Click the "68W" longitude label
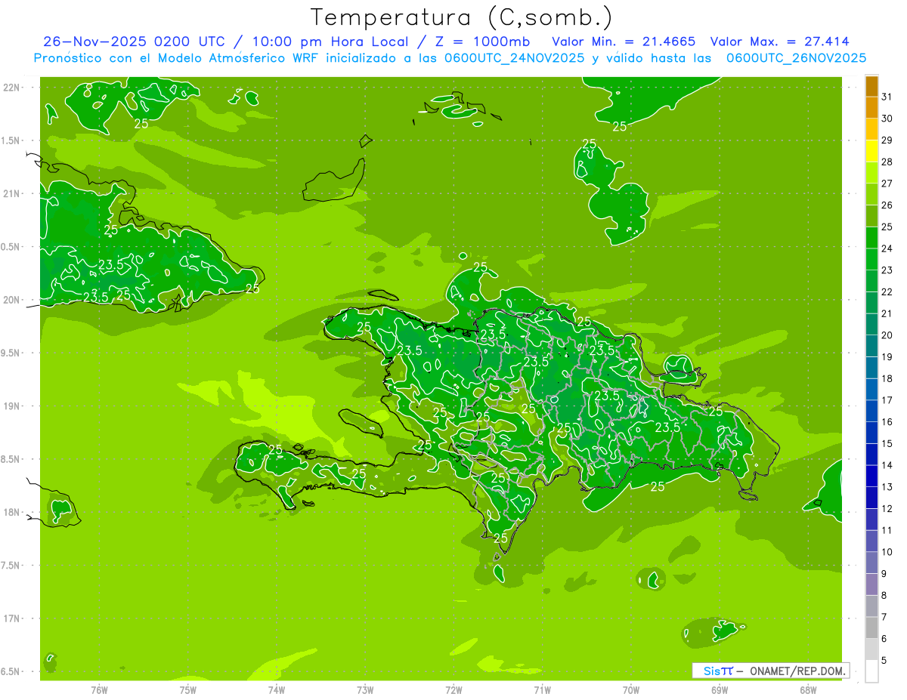The image size is (907, 700). coord(808,690)
